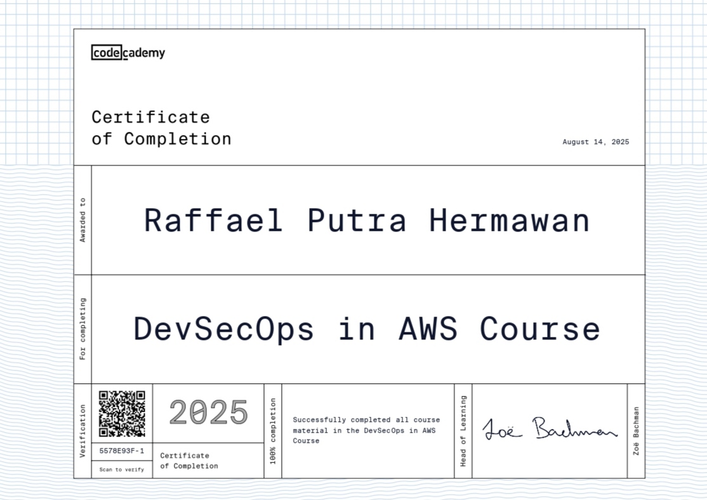
Task: Click the course completion description text
Action: tap(365, 430)
